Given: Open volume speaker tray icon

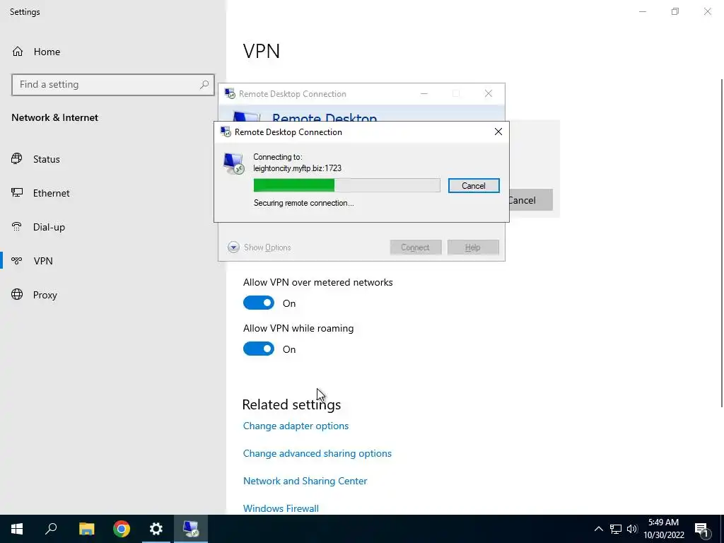Looking at the screenshot, I should pyautogui.click(x=632, y=529).
